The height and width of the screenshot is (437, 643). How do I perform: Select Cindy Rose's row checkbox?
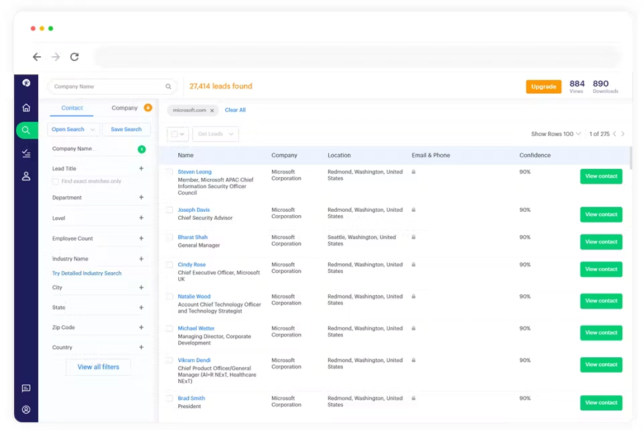pyautogui.click(x=169, y=265)
